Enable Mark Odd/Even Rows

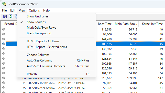(x=57, y=28)
